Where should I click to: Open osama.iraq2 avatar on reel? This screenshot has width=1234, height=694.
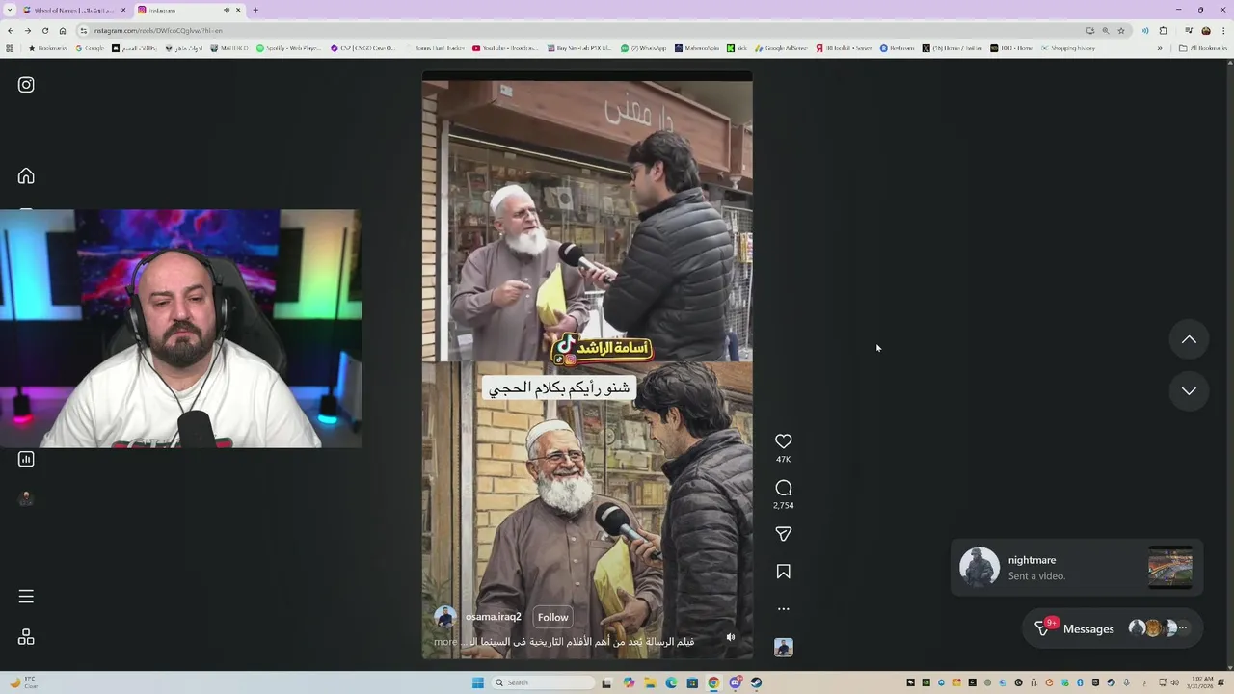coord(444,617)
